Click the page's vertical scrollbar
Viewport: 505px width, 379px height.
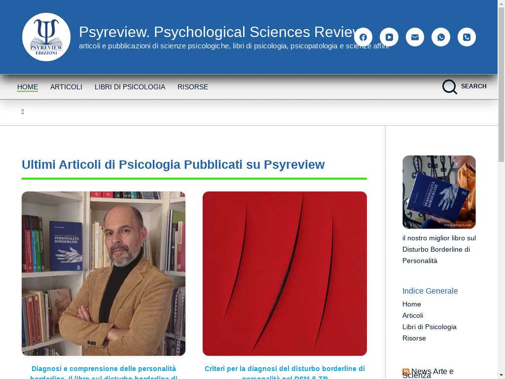tap(501, 197)
